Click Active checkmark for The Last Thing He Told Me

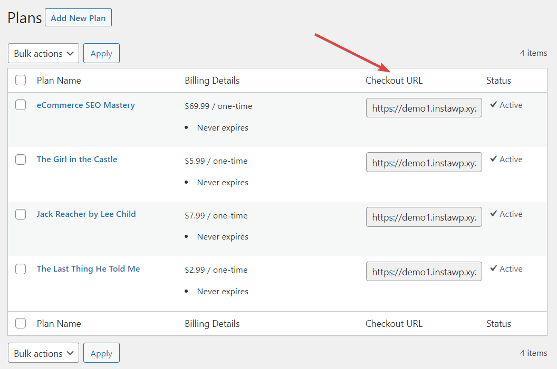[x=493, y=268]
